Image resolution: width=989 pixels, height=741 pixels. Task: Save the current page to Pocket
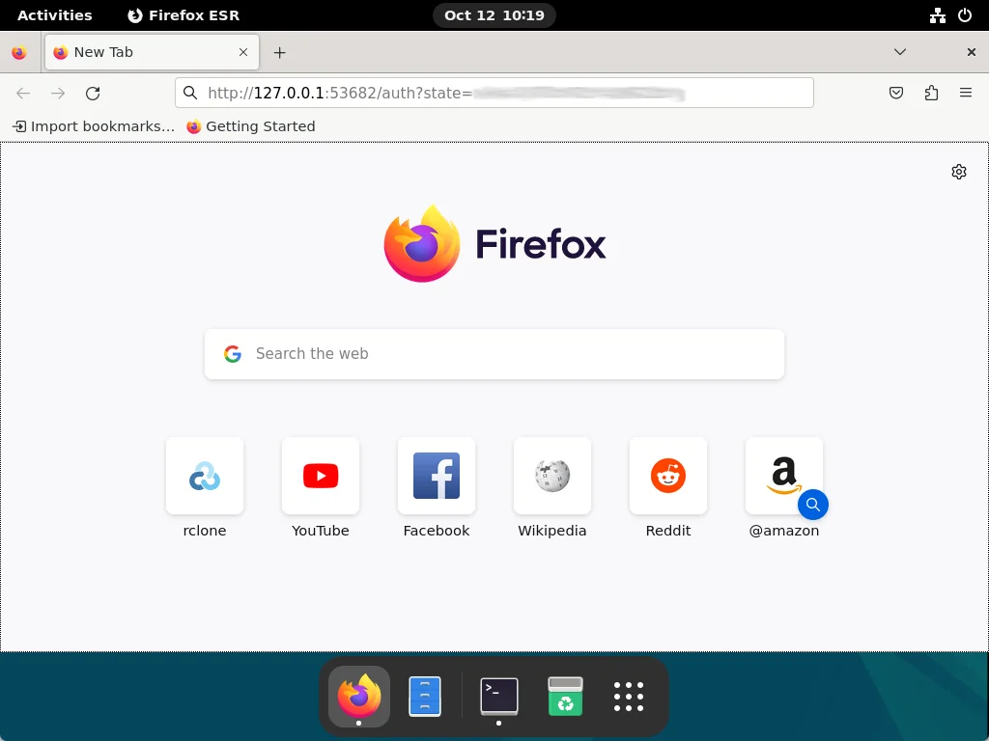[x=895, y=93]
